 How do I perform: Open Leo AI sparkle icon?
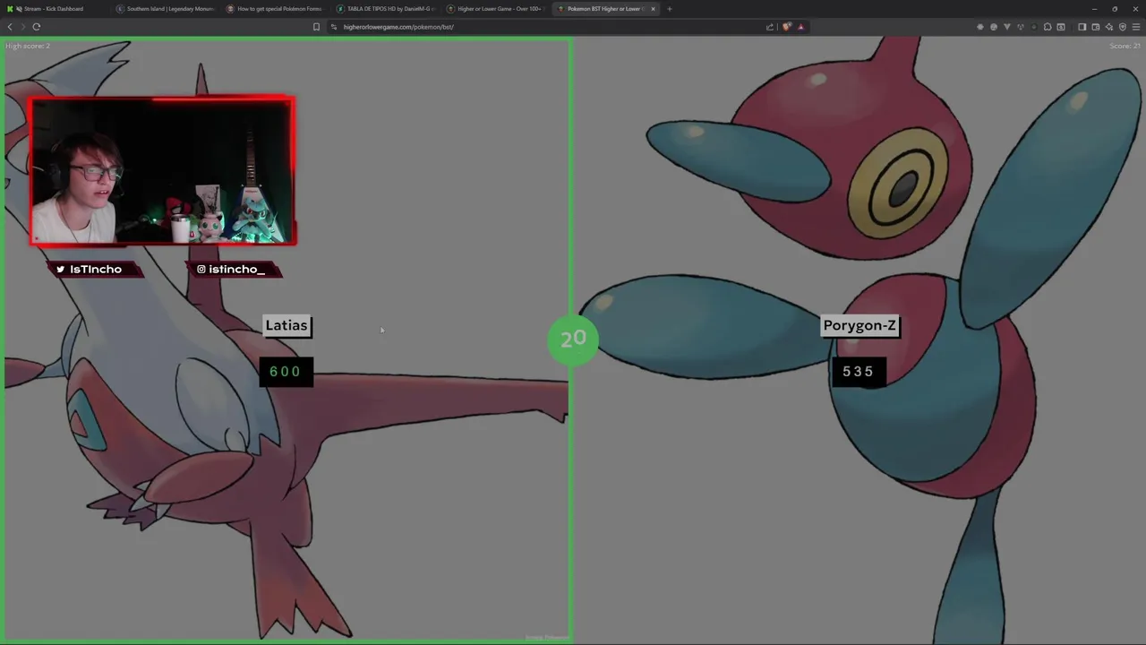1109,27
